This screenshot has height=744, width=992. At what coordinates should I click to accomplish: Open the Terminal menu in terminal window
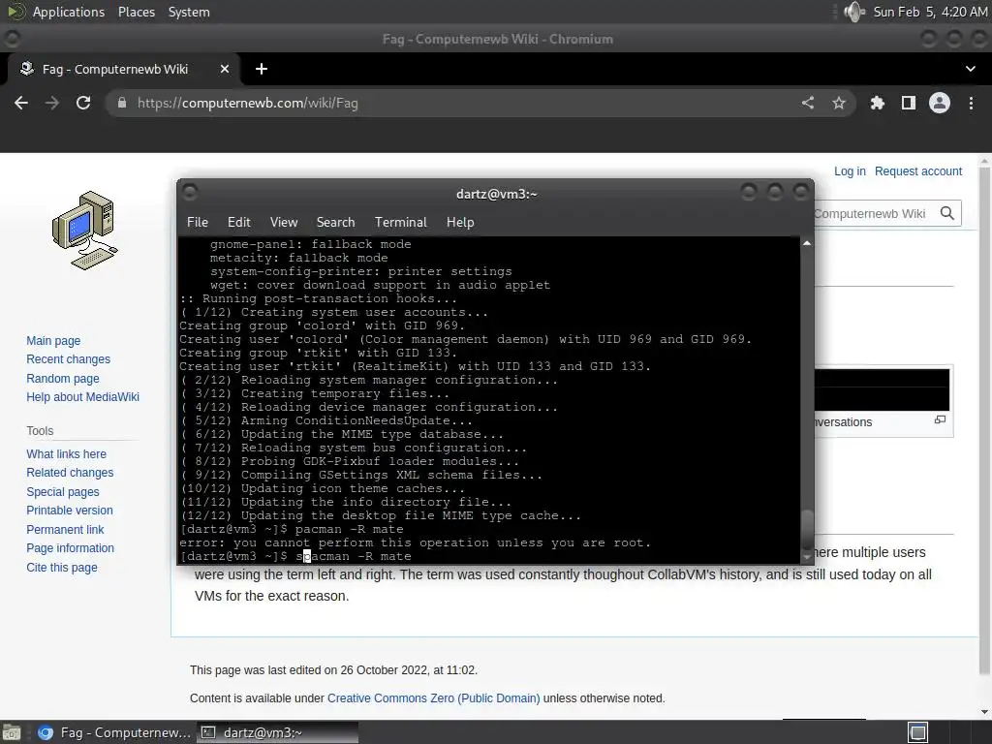point(400,222)
